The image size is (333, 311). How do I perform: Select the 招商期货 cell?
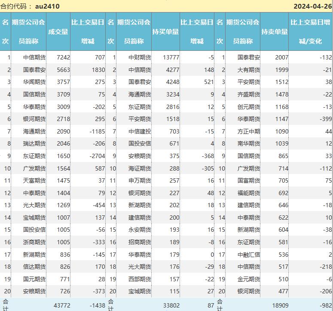(140, 242)
